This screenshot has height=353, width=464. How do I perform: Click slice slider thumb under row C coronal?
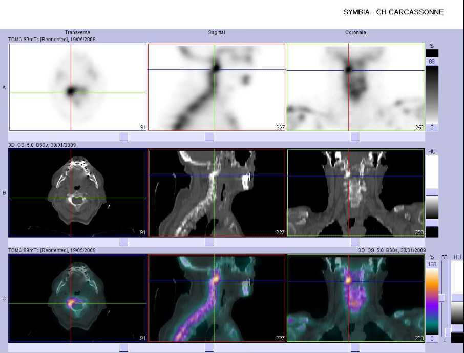(x=355, y=348)
